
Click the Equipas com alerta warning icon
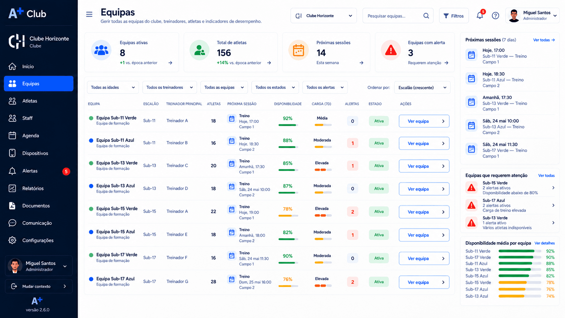tap(391, 50)
